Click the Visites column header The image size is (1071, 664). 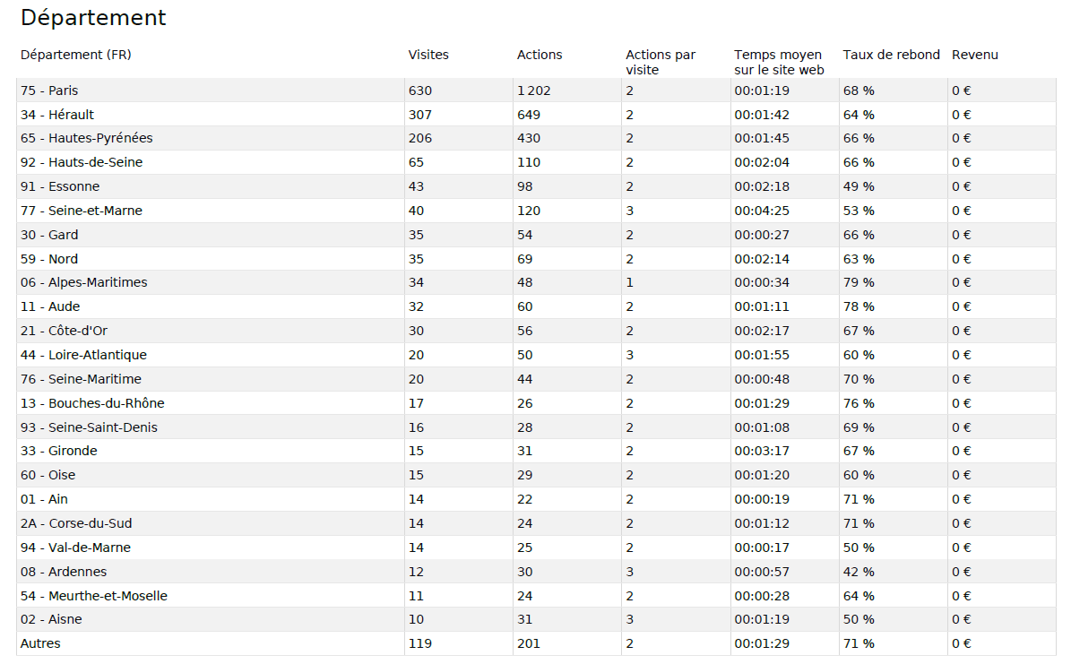428,55
